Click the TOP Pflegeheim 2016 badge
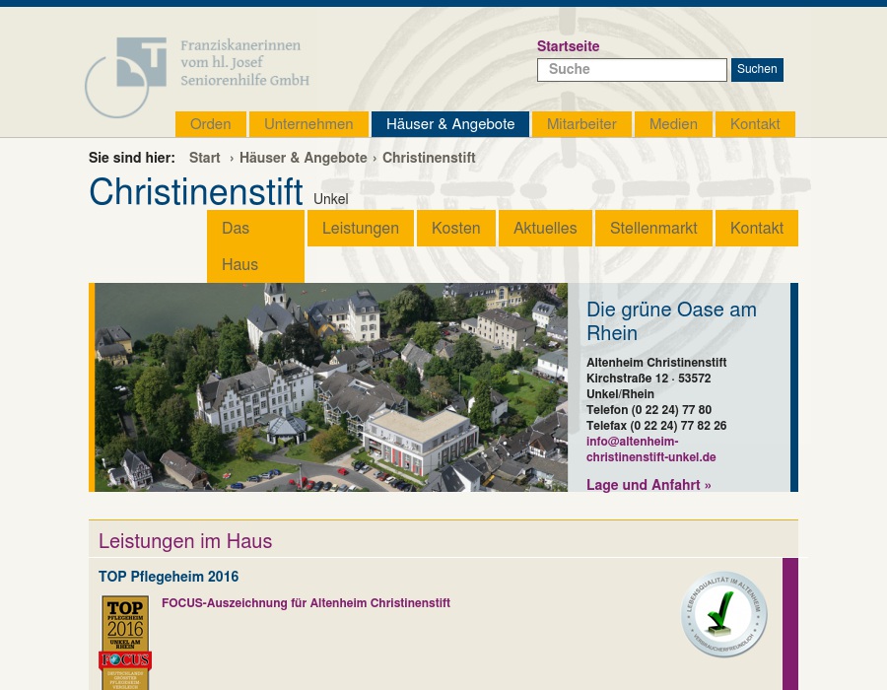 pyautogui.click(x=125, y=623)
